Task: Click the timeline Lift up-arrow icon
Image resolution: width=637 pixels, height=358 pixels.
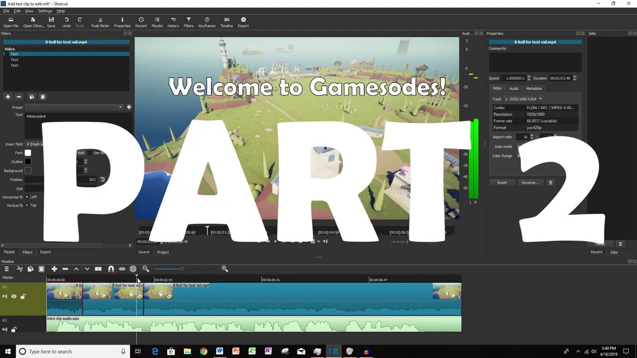Action: (x=76, y=269)
